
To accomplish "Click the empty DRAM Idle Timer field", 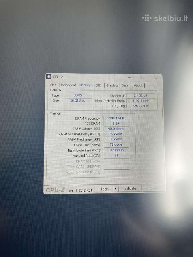I will tap(117, 161).
